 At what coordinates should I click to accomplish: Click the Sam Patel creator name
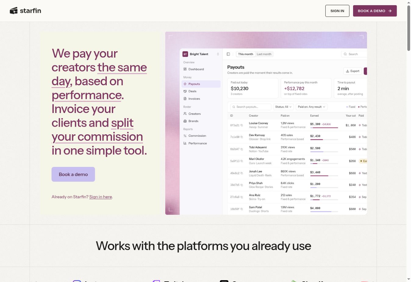coord(256,207)
